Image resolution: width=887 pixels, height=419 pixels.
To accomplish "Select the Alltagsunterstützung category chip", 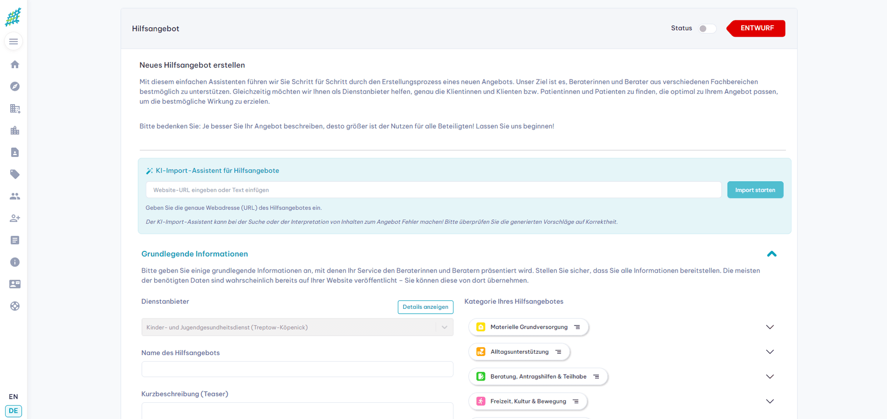I will 519,352.
